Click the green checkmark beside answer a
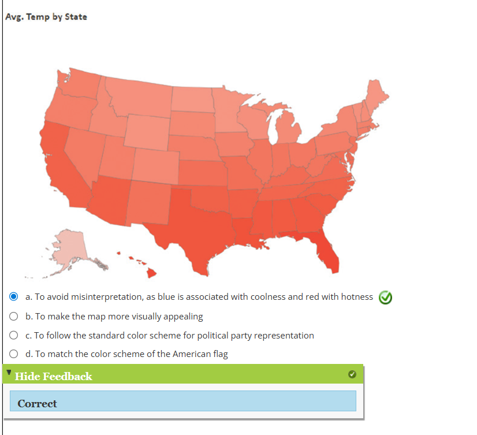 [385, 297]
